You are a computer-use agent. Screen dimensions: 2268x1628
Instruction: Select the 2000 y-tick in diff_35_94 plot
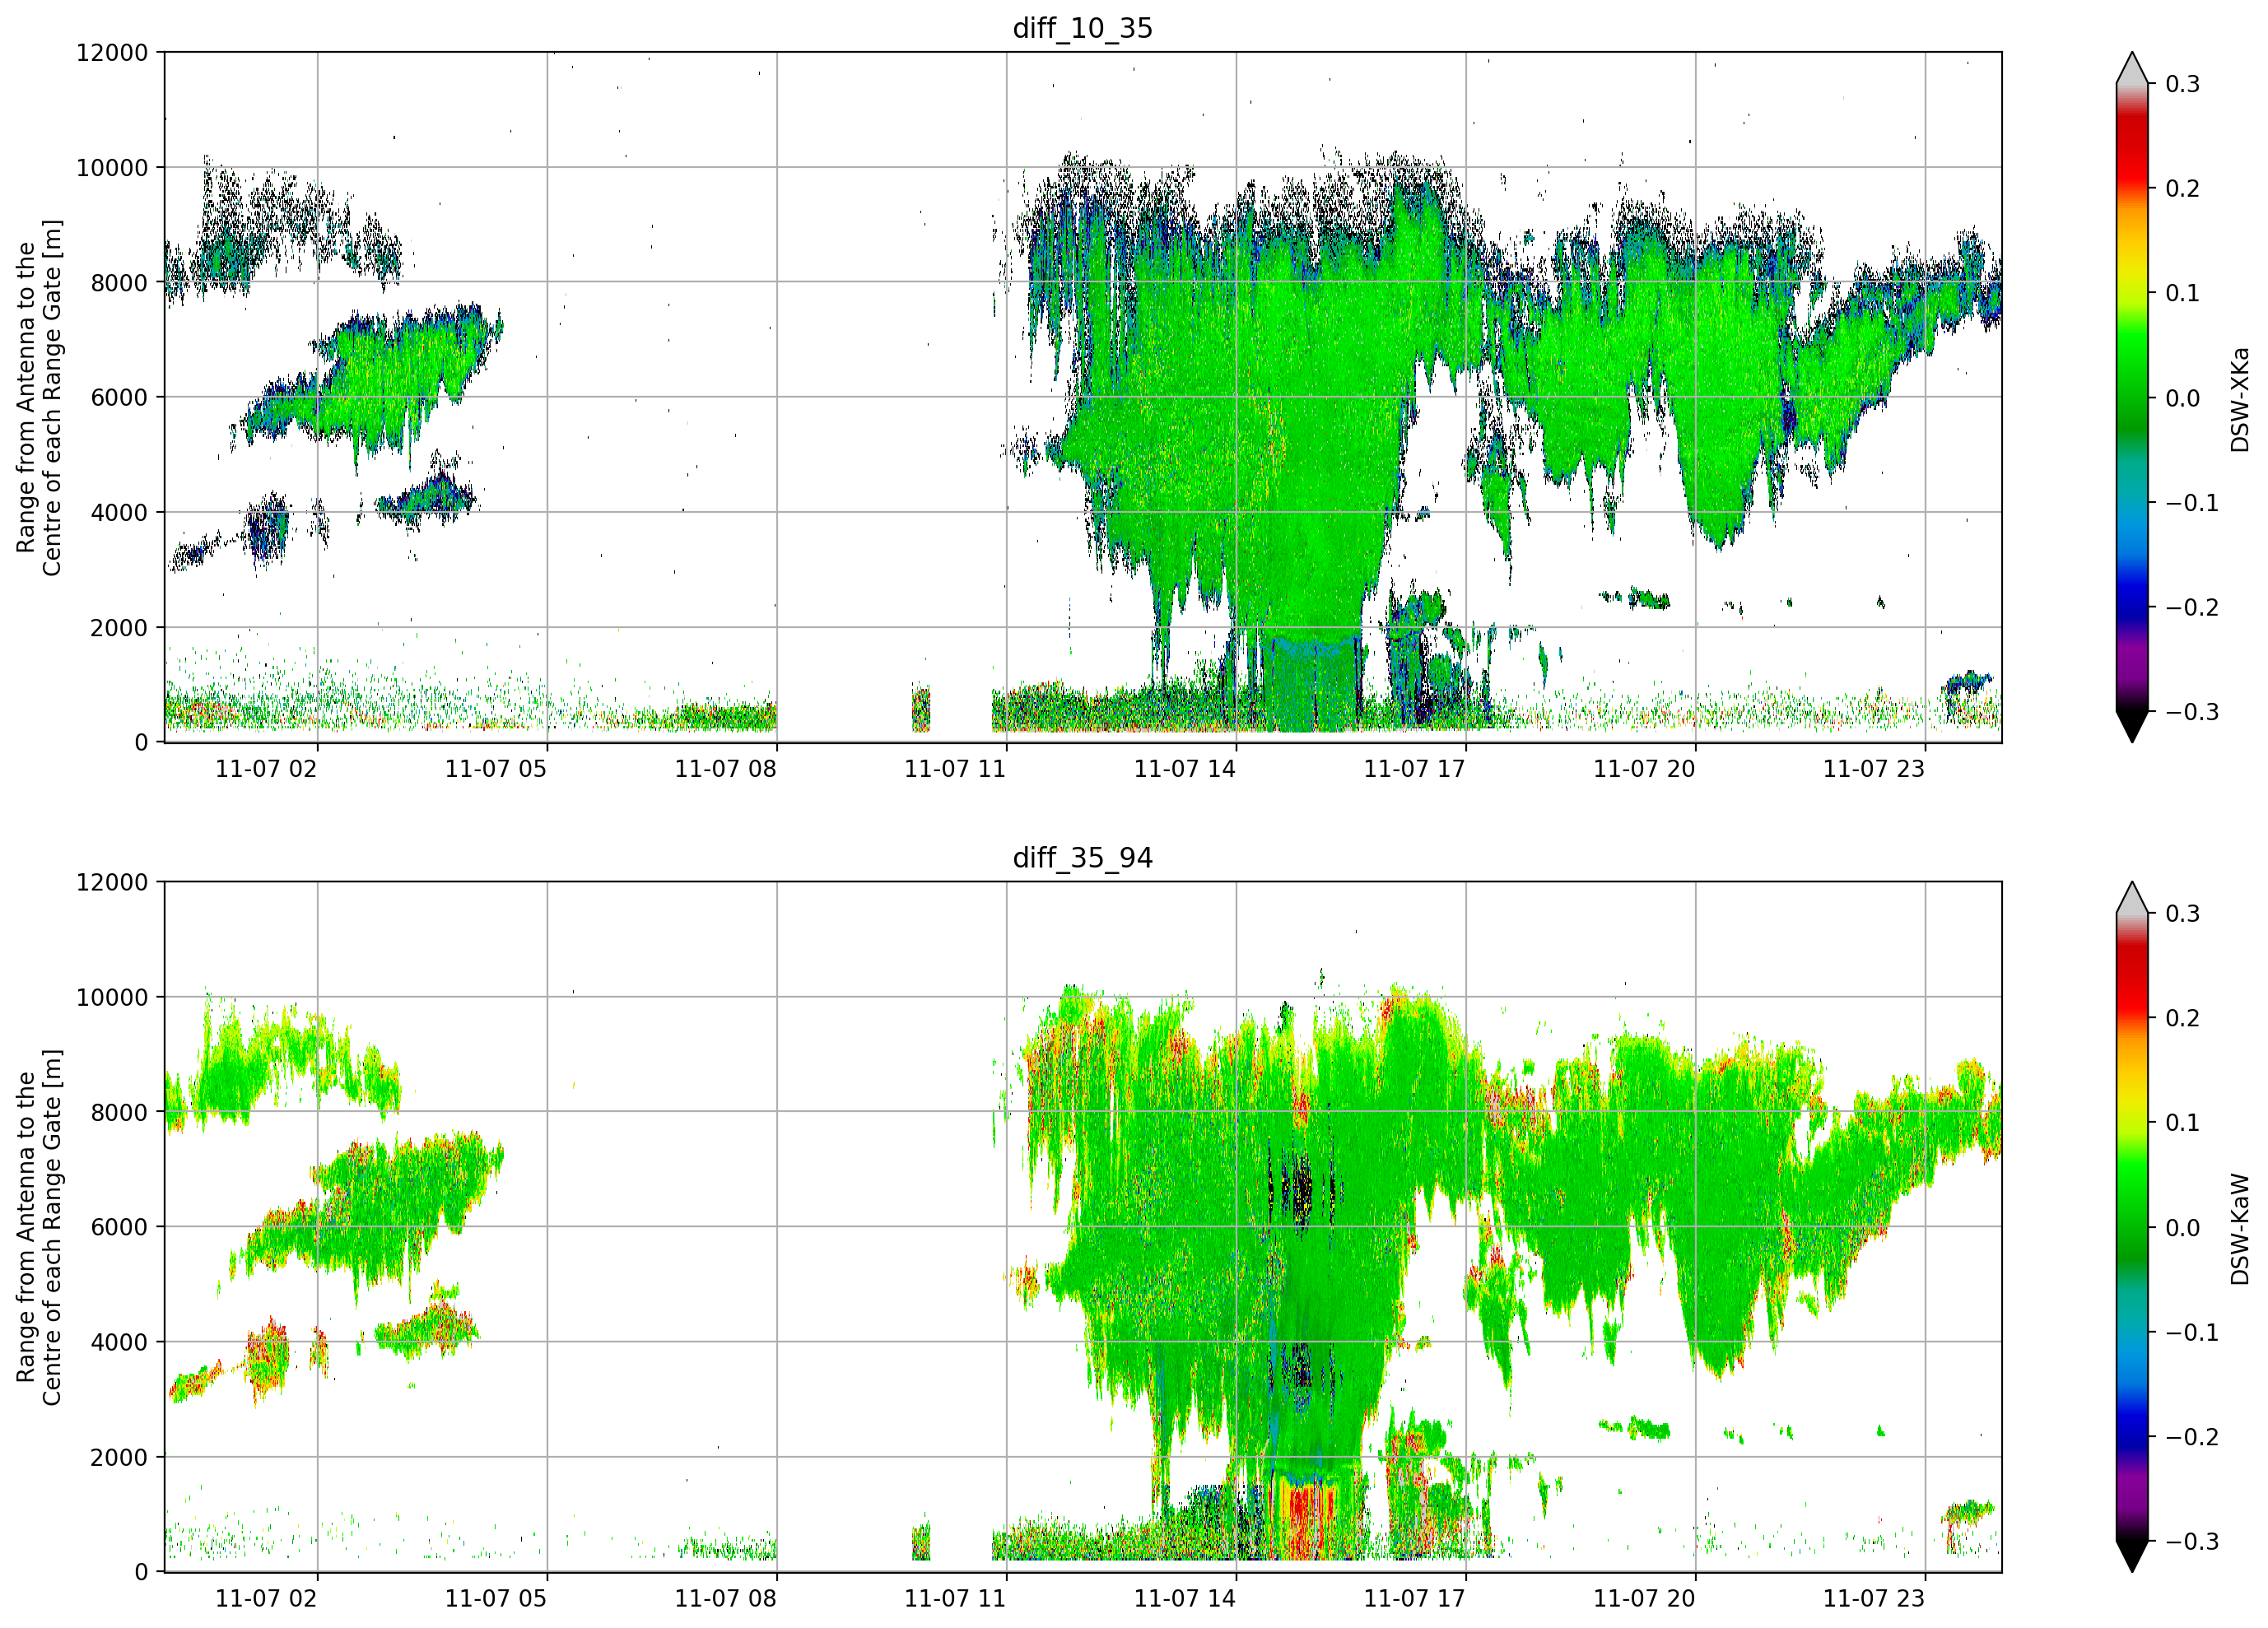point(119,1458)
